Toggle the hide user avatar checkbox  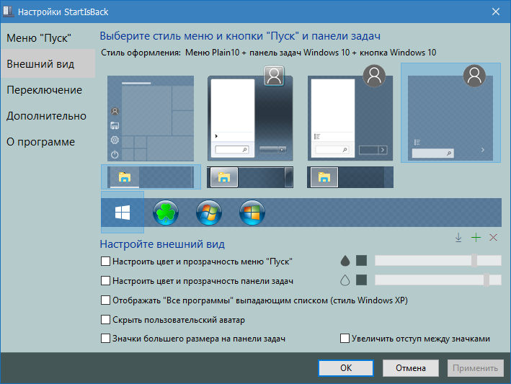tap(106, 319)
